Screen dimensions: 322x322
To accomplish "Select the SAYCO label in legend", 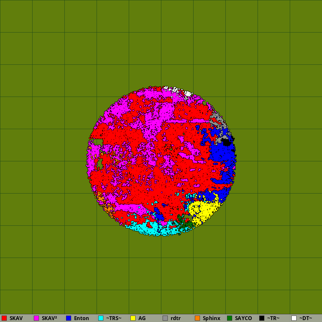I will pos(243,318).
